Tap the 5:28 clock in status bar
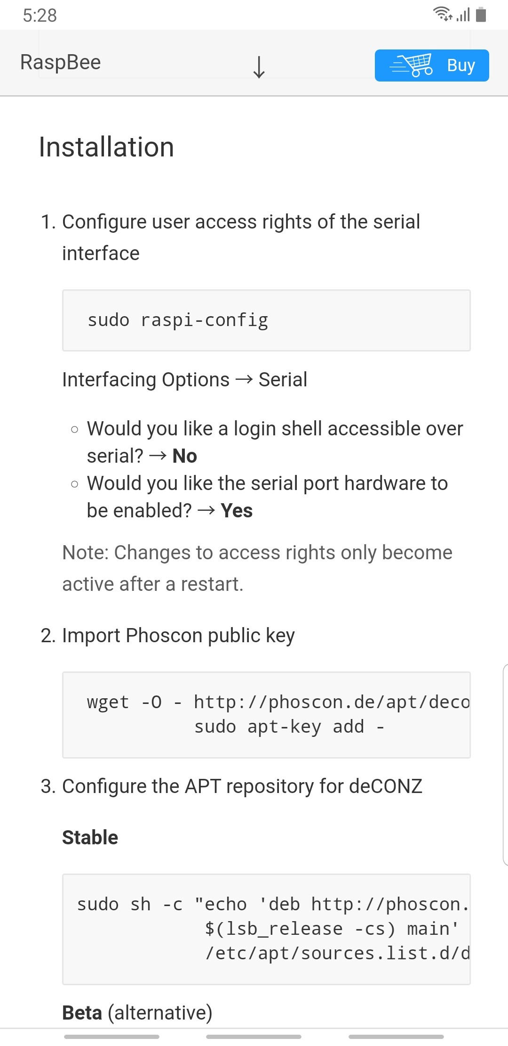 (40, 16)
